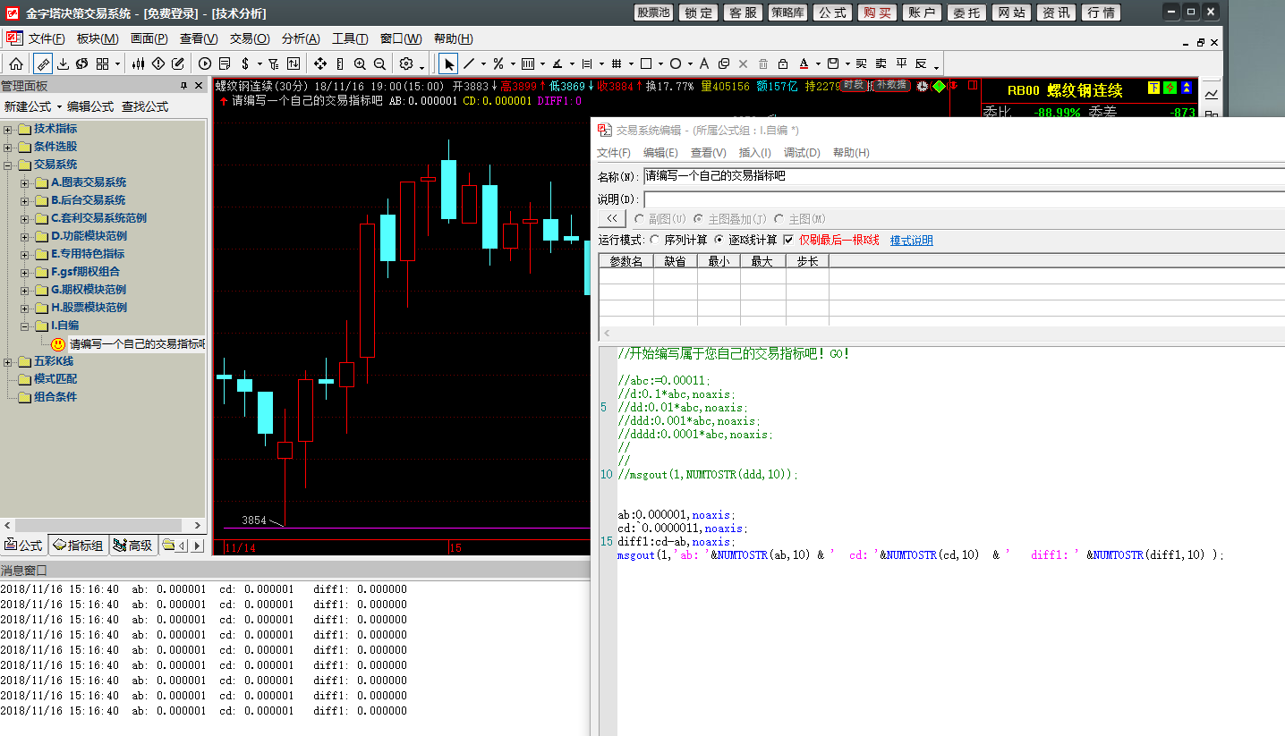The height and width of the screenshot is (736, 1285).
Task: Click the up-down sort arrows icon
Action: [292, 63]
